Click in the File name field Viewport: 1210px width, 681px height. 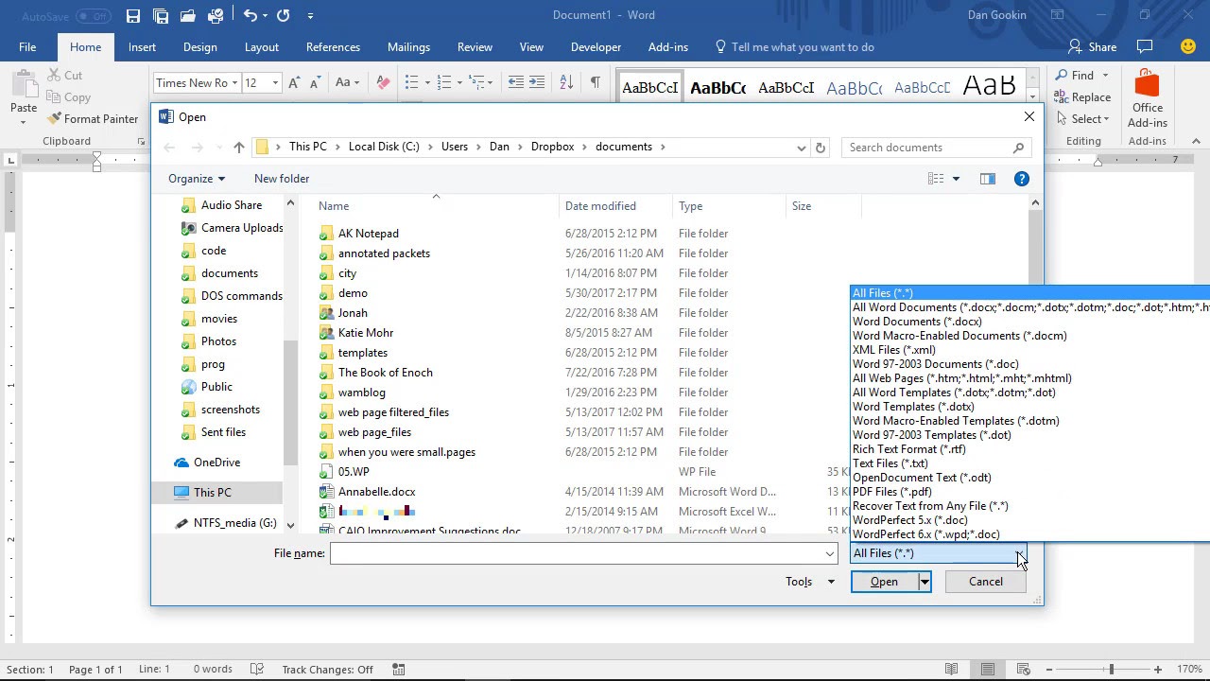(x=578, y=554)
